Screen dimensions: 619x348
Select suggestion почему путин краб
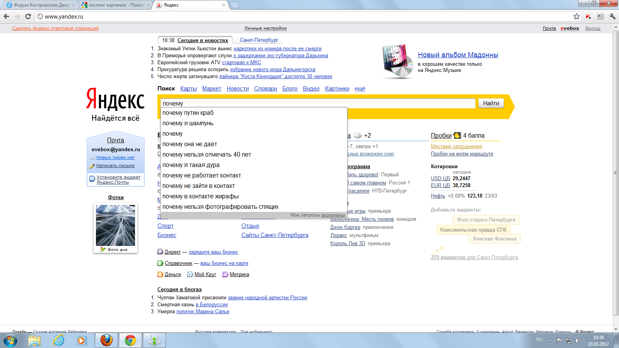pyautogui.click(x=254, y=113)
